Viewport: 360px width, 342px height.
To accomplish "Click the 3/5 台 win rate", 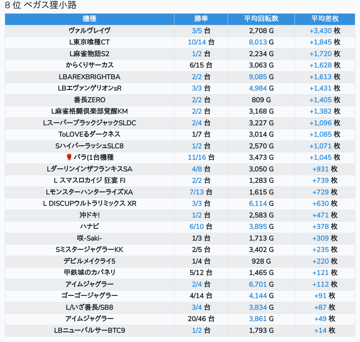I will [201, 31].
